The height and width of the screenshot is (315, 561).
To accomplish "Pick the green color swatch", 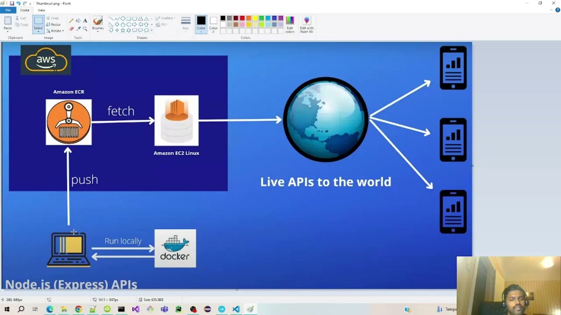I will pyautogui.click(x=261, y=18).
